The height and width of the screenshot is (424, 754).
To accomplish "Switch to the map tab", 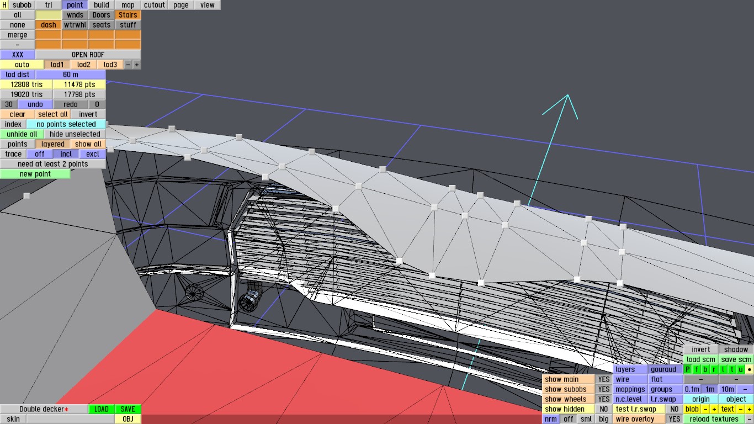I will [x=128, y=5].
